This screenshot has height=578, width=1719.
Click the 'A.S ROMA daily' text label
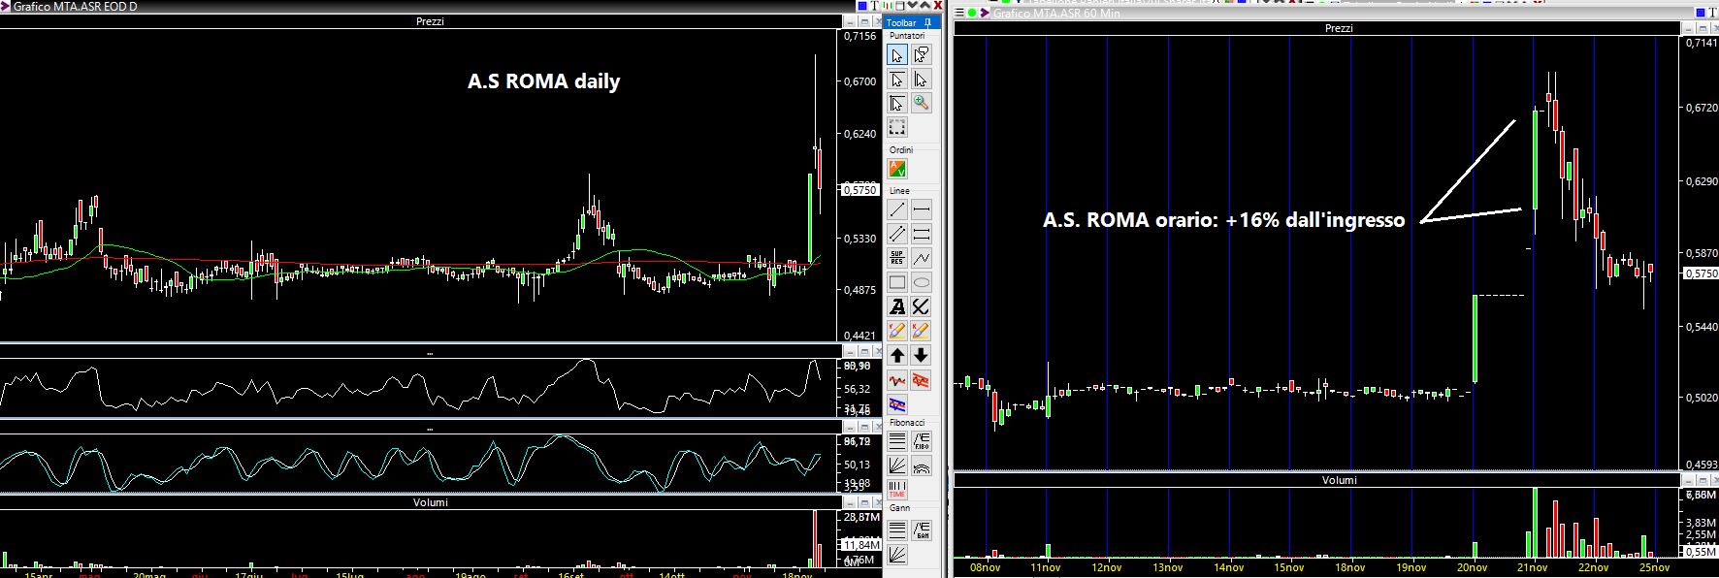coord(543,81)
